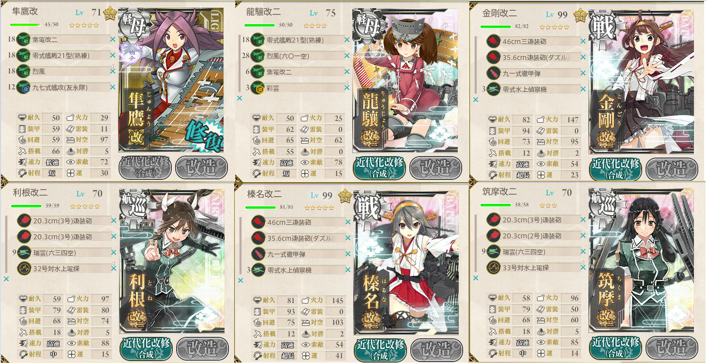Click the 33号対水上電探 radar icon on 筑摩改二

point(493,267)
